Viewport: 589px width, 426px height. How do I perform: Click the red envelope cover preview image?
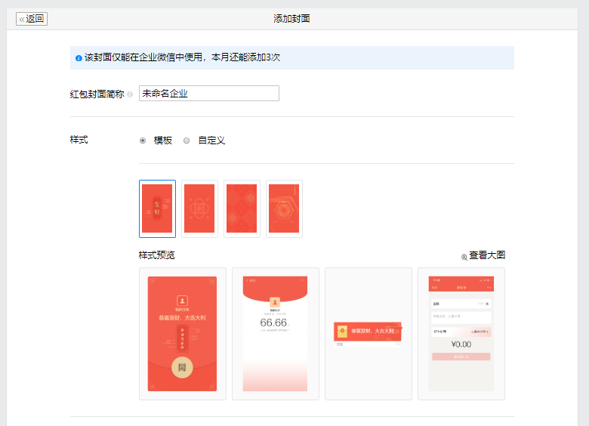point(182,333)
